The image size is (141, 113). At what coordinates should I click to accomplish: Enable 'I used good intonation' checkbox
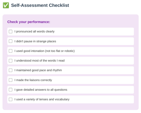[10, 51]
